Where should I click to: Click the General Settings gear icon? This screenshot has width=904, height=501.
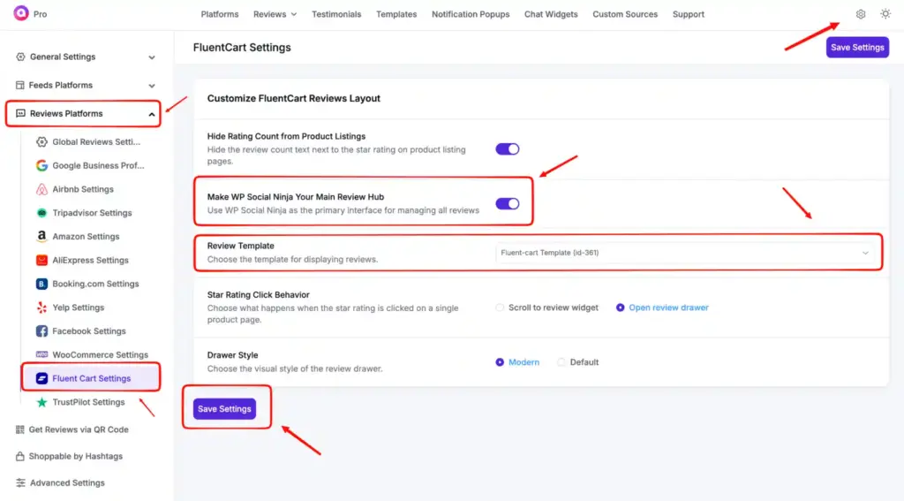[20, 57]
